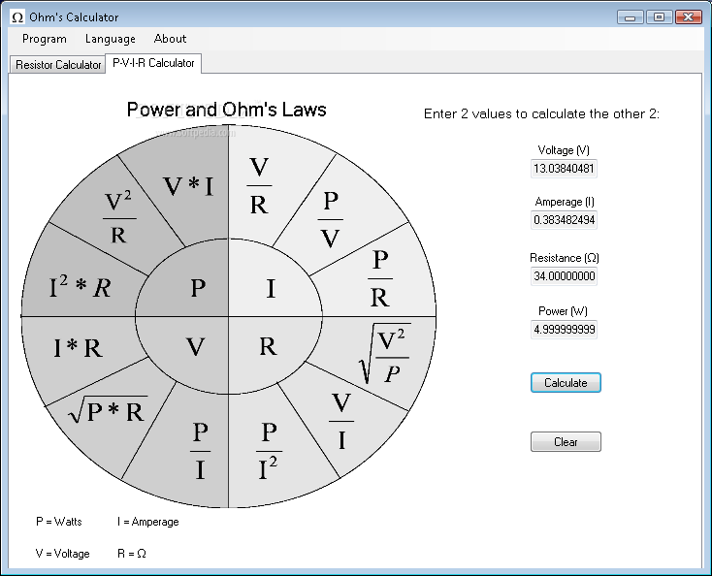
Task: Click the central P quadrant
Action: pyautogui.click(x=199, y=288)
